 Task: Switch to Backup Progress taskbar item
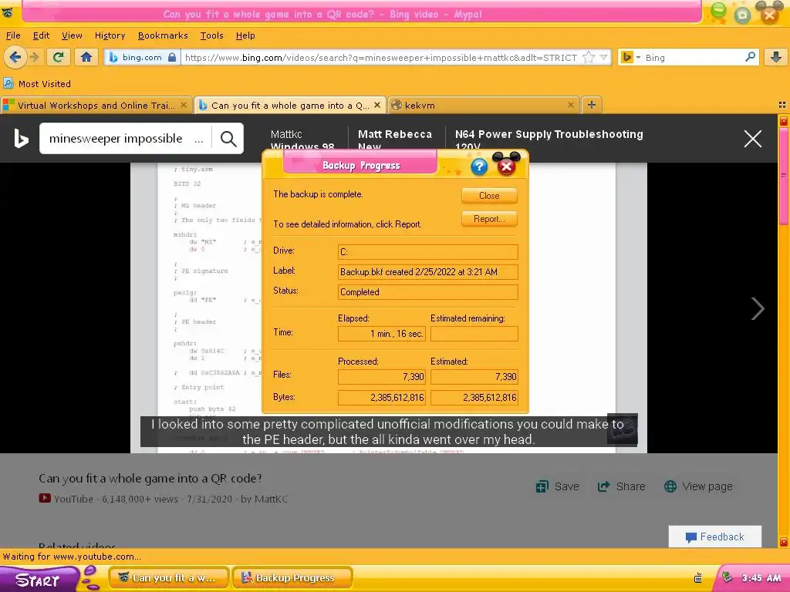point(292,578)
